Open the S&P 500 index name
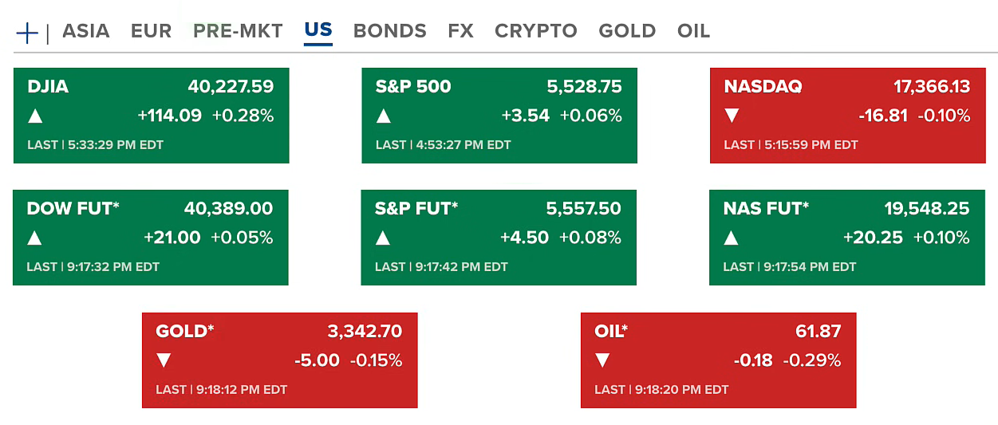The image size is (998, 425). (413, 87)
